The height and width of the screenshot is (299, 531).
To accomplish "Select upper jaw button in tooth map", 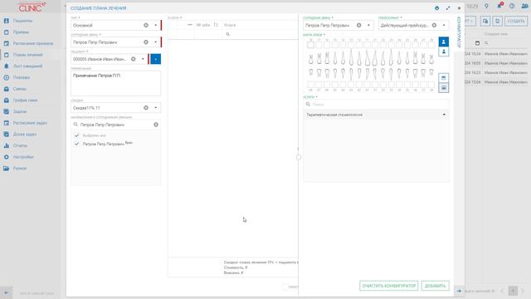I will point(444,78).
